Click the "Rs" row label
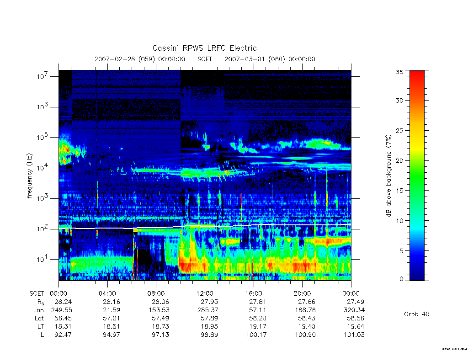Screen dimensions: 468x351 (x=41, y=302)
